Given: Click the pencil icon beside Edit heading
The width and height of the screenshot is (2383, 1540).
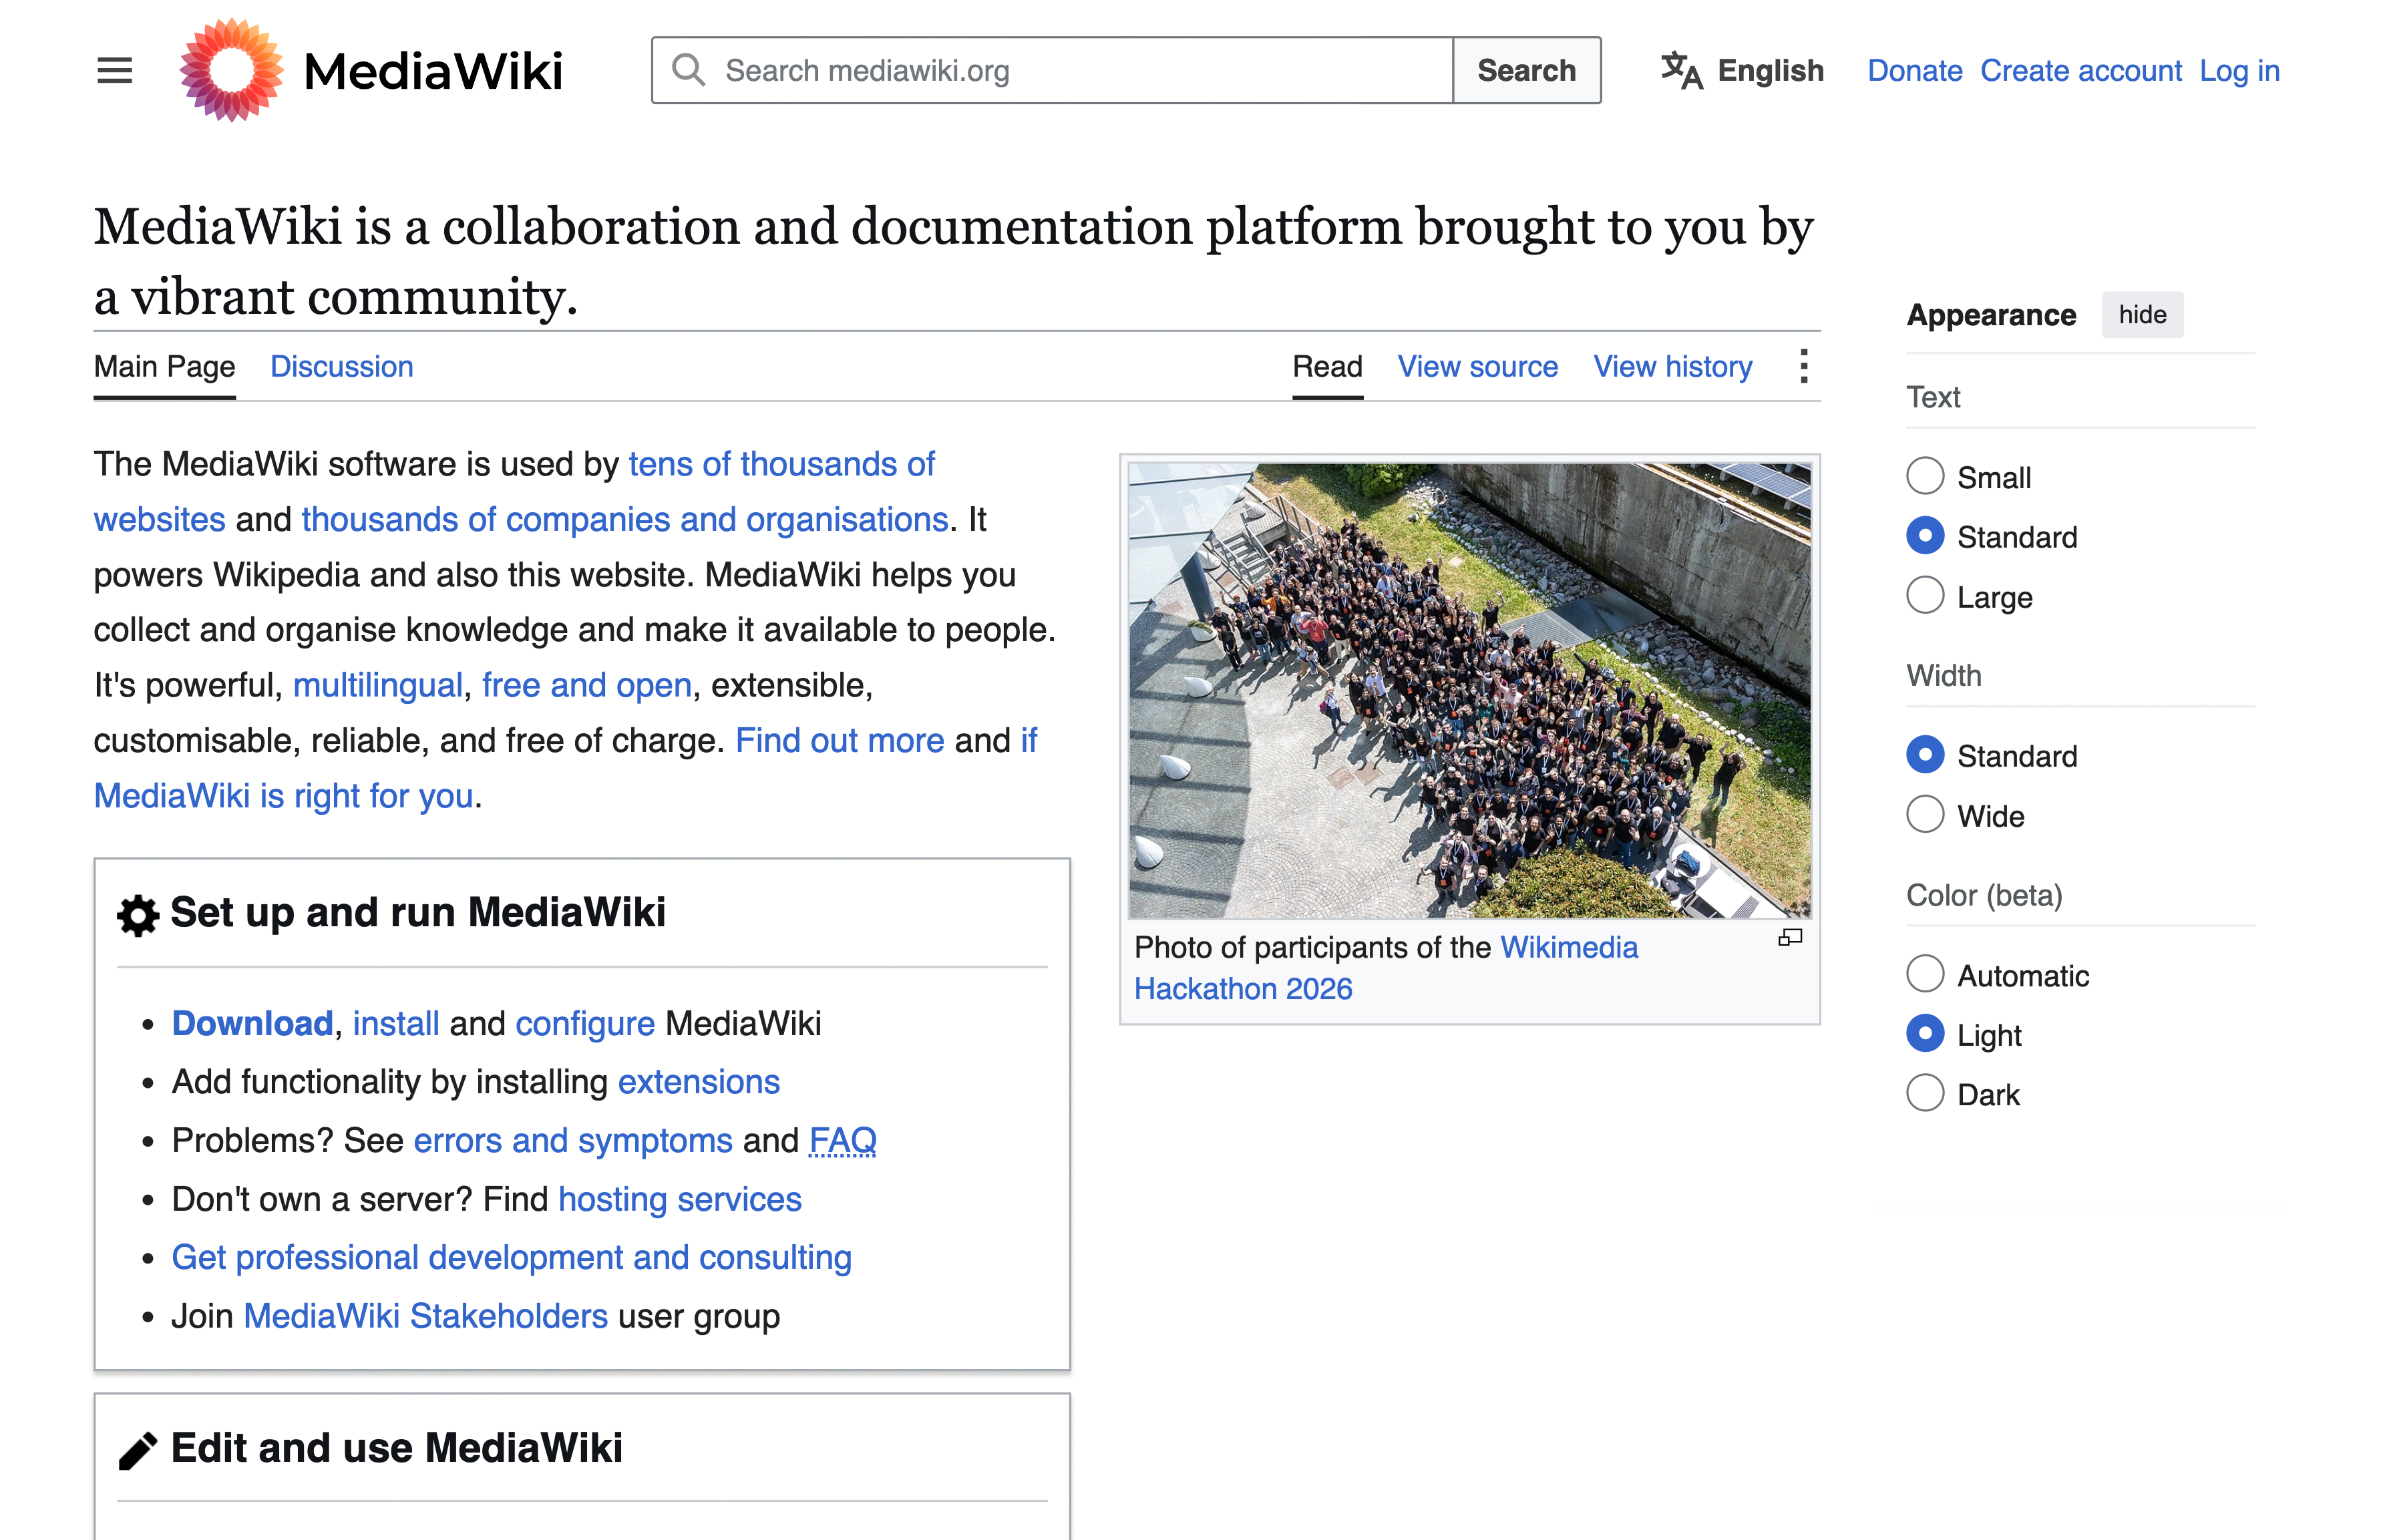Looking at the screenshot, I should coord(138,1450).
